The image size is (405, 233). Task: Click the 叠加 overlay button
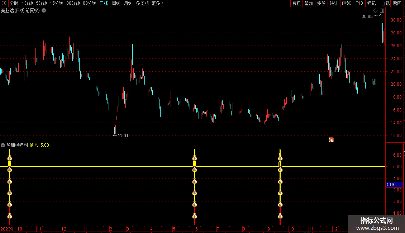coord(309,3)
